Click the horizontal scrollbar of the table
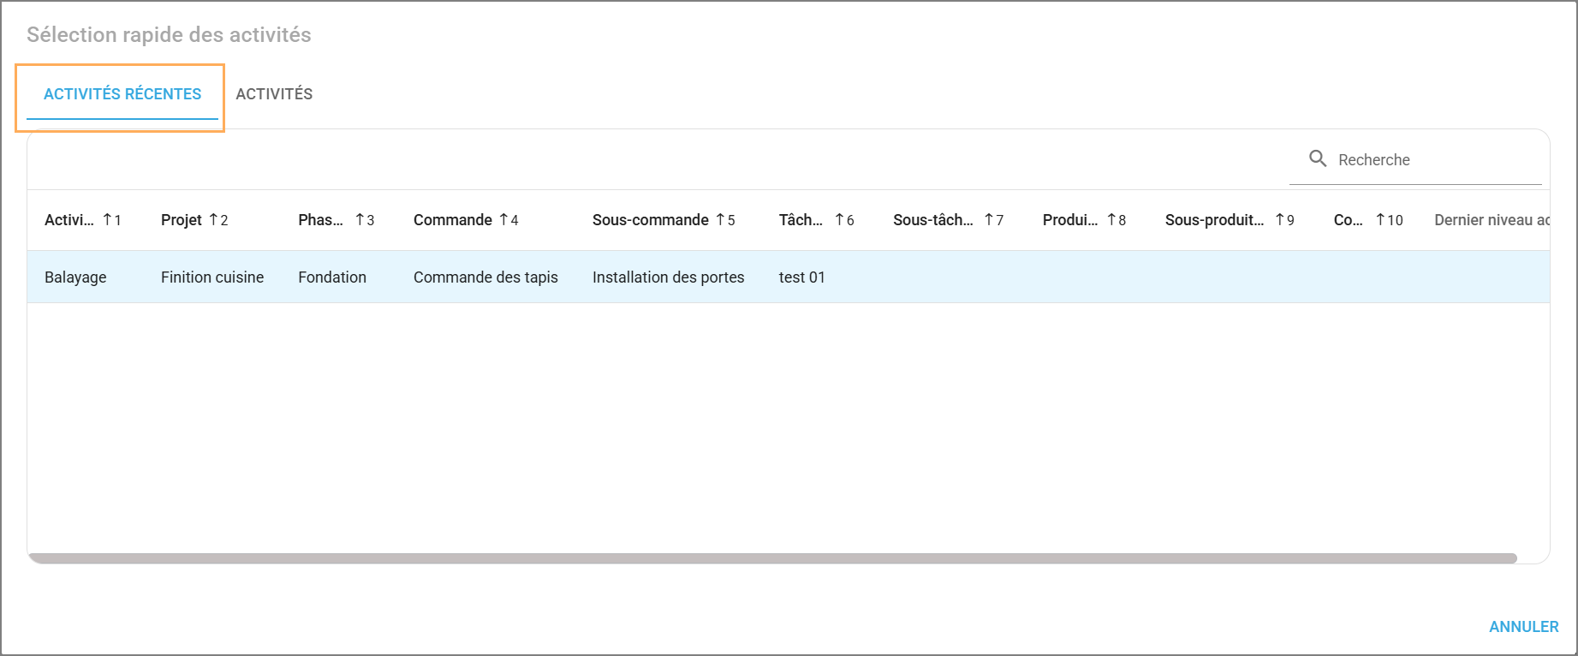The height and width of the screenshot is (656, 1578). (x=772, y=558)
